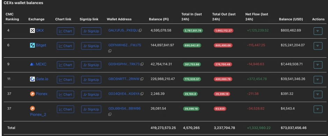Copy the Pionex wallet address icon
328x136 pixels.
click(142, 94)
